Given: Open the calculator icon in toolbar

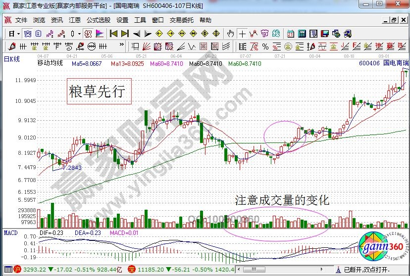Looking at the screenshot, I should [x=301, y=34].
